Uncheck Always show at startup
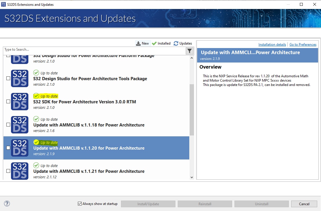 click(80, 204)
